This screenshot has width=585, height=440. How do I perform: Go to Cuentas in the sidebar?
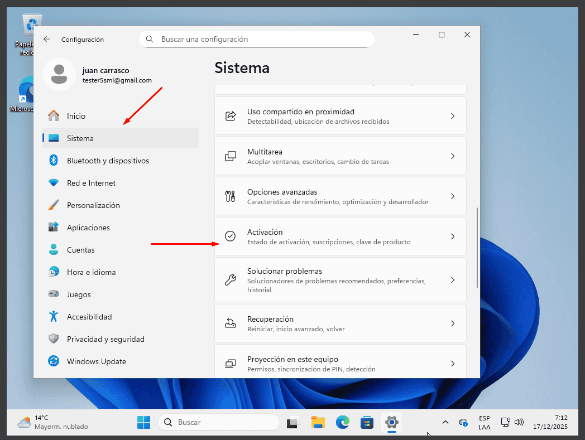[81, 250]
